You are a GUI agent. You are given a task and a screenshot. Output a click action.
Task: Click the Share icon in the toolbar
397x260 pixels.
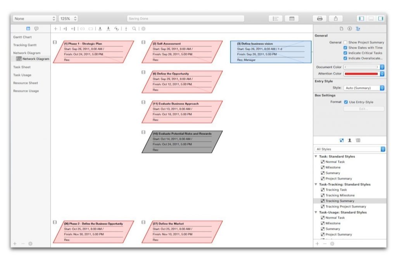[x=335, y=19]
